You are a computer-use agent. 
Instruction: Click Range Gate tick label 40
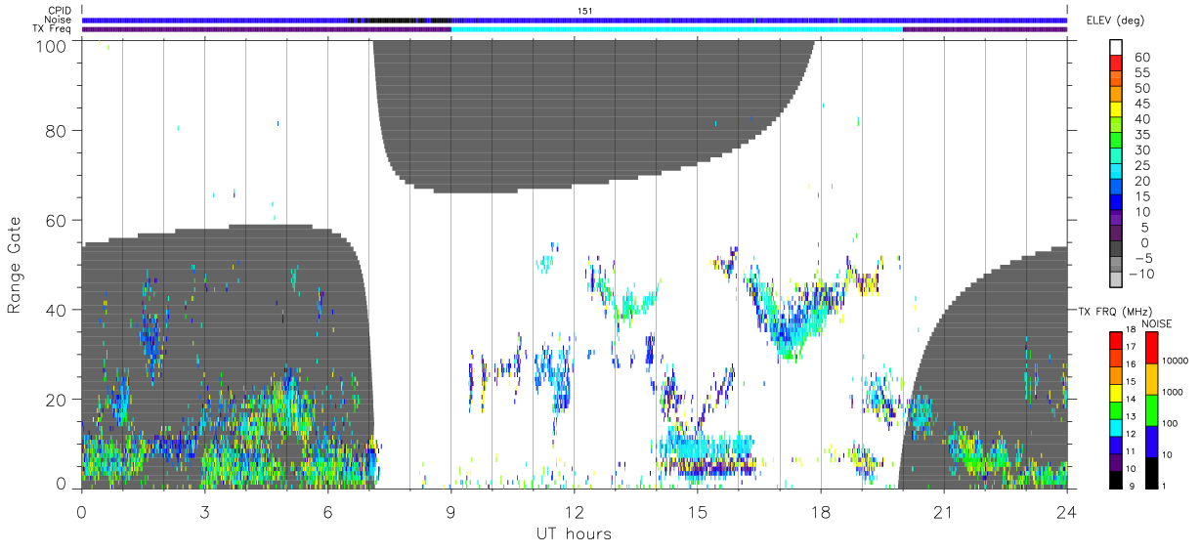(55, 311)
